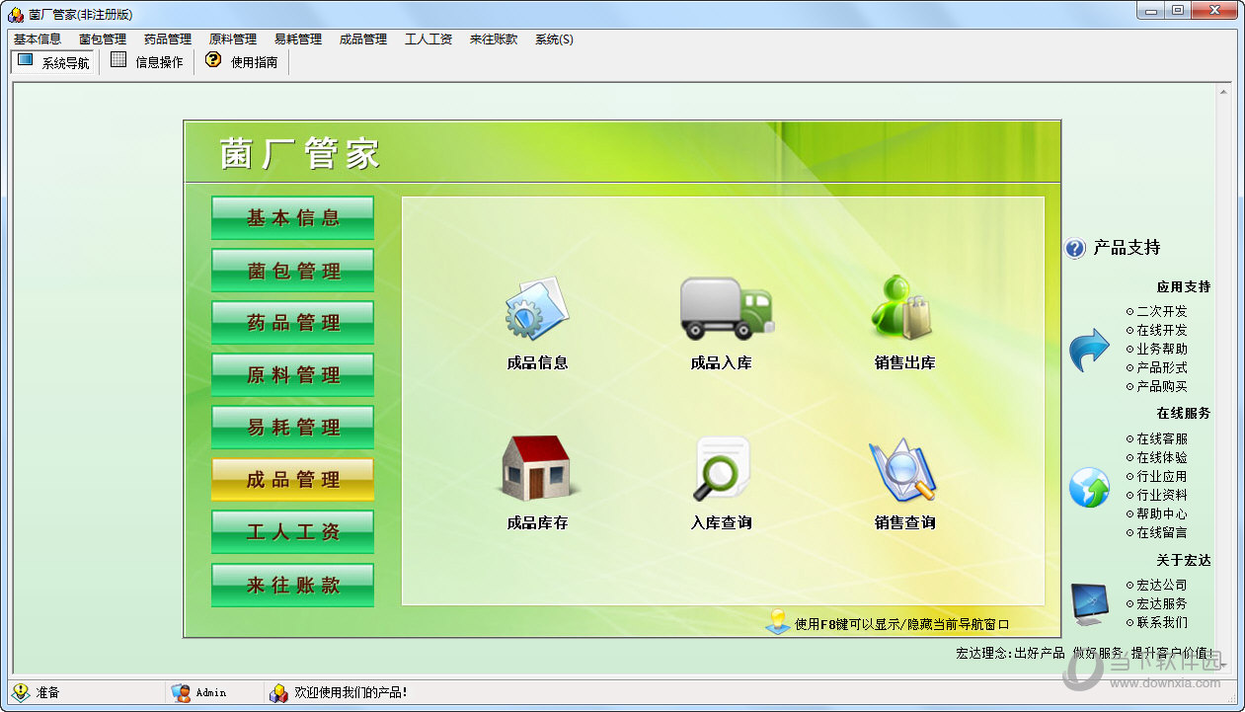Switch to the 系统导航 tab
The image size is (1245, 712).
pyautogui.click(x=54, y=62)
